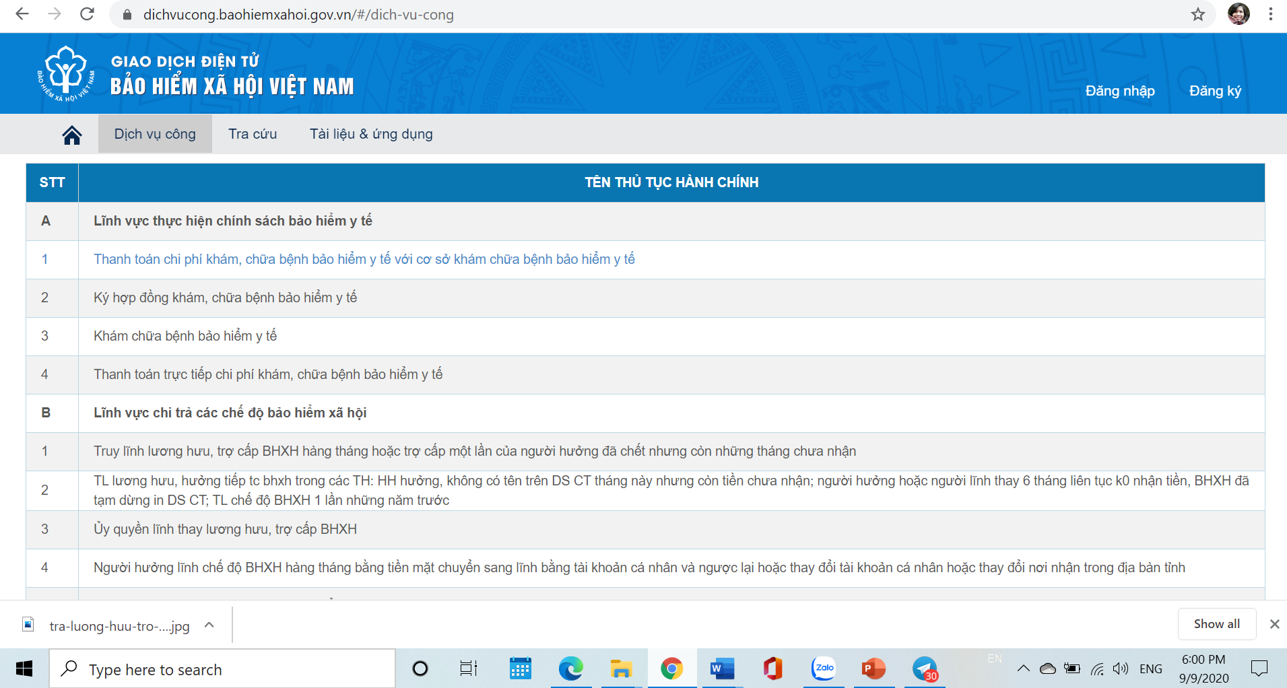
Task: Click the Đăng nhập link
Action: coord(1119,91)
